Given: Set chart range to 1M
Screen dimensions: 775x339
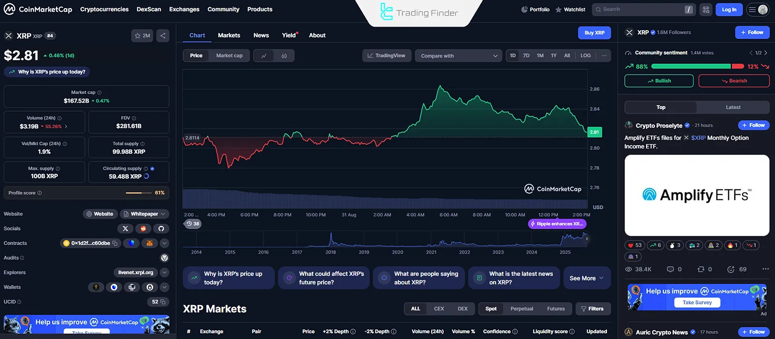Looking at the screenshot, I should coord(540,56).
